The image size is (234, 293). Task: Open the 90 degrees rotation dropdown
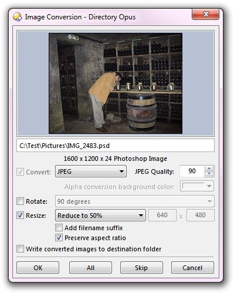[x=135, y=201]
